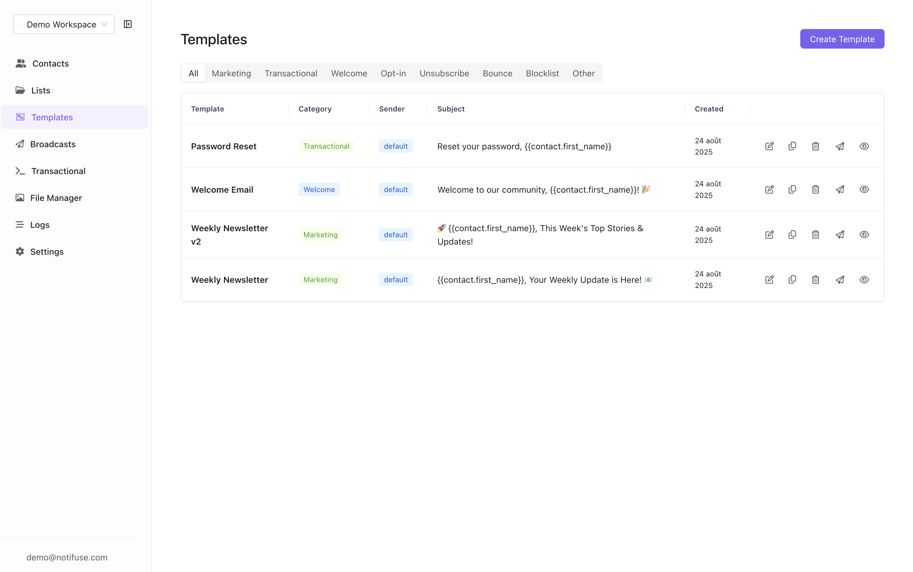
Task: Click the Template column header
Action: (x=207, y=109)
